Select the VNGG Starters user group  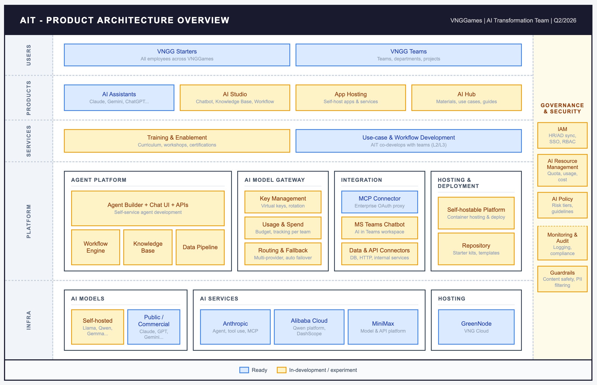point(177,55)
